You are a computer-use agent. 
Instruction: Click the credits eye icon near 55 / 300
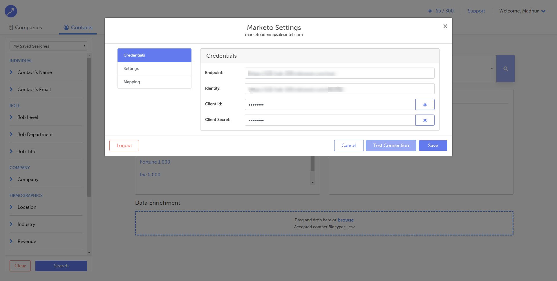[x=430, y=11]
